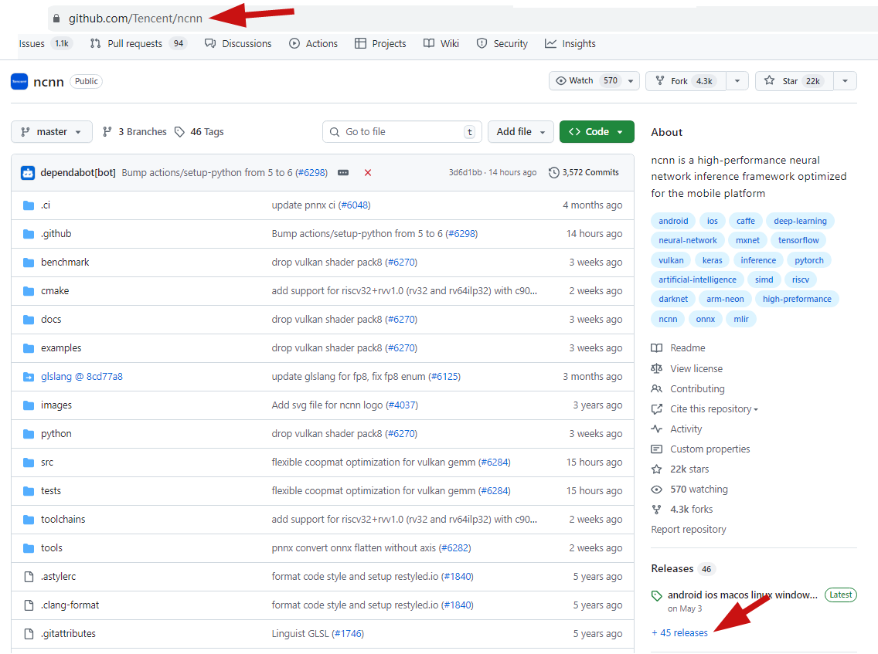Open the python folder
The height and width of the screenshot is (654, 878).
56,434
